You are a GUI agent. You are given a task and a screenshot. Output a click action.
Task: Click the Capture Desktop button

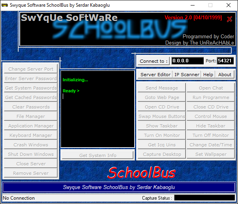pos(161,154)
